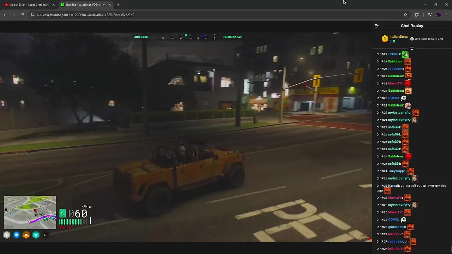Viewport: 452px width, 254px height.
Task: Go back to the previous page
Action: point(5,15)
